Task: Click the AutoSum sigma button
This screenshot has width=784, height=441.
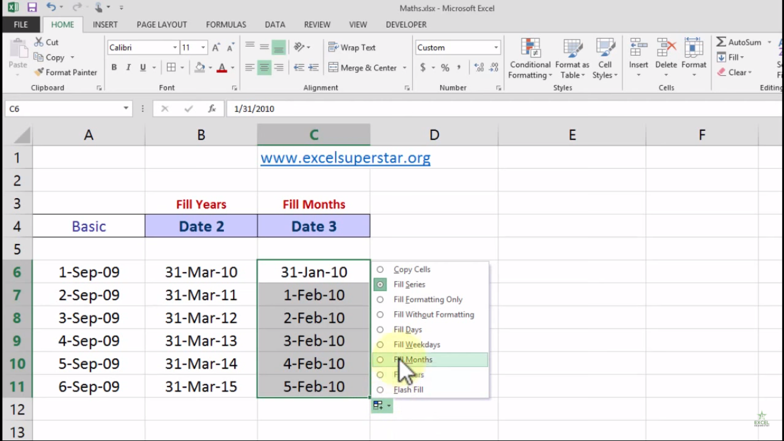Action: 739,42
